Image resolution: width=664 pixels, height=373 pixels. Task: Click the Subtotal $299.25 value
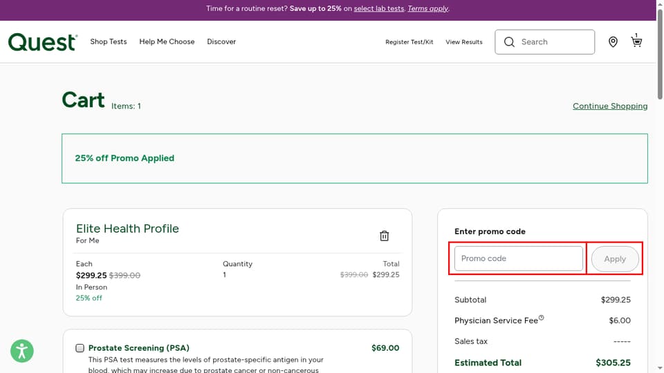[x=616, y=300]
